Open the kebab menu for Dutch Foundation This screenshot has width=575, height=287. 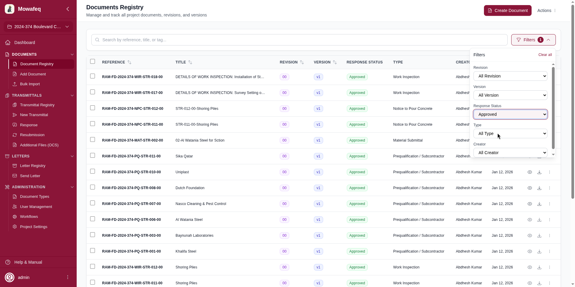coord(549,188)
